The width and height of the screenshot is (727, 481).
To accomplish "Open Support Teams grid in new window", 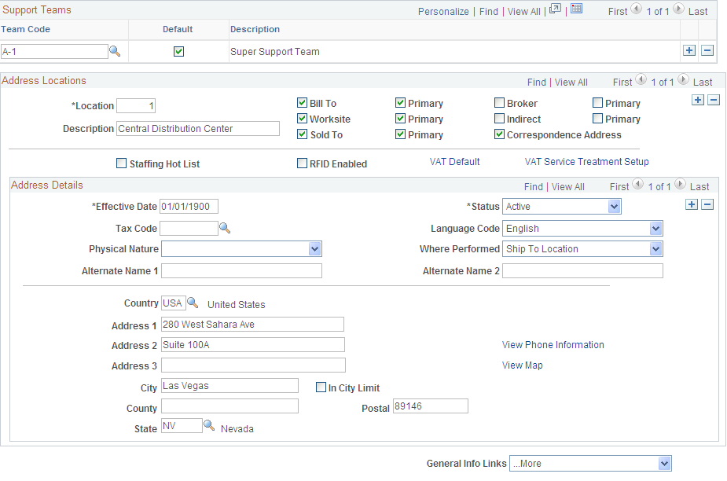I will pyautogui.click(x=555, y=9).
